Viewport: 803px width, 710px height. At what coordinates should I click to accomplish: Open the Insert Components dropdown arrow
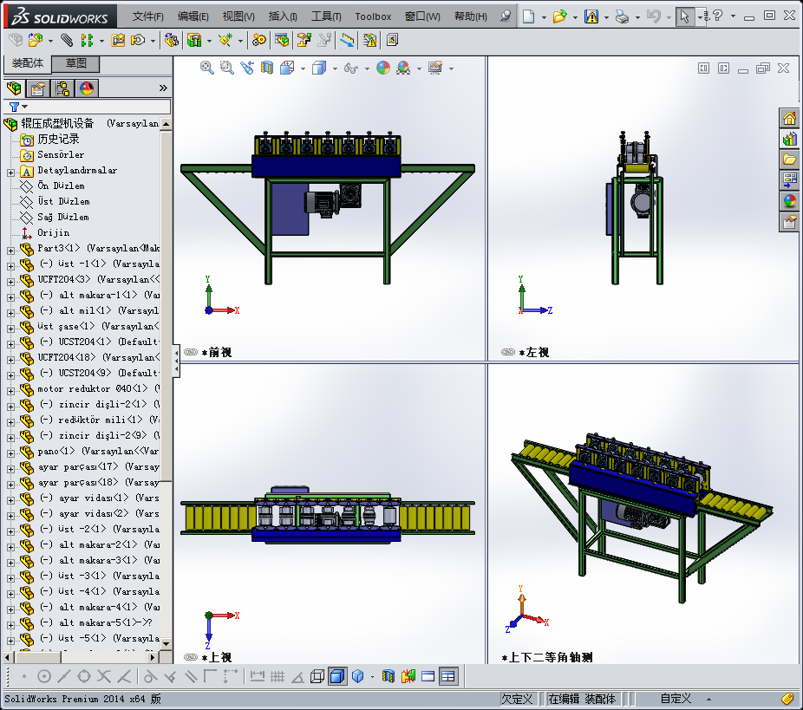click(x=50, y=41)
